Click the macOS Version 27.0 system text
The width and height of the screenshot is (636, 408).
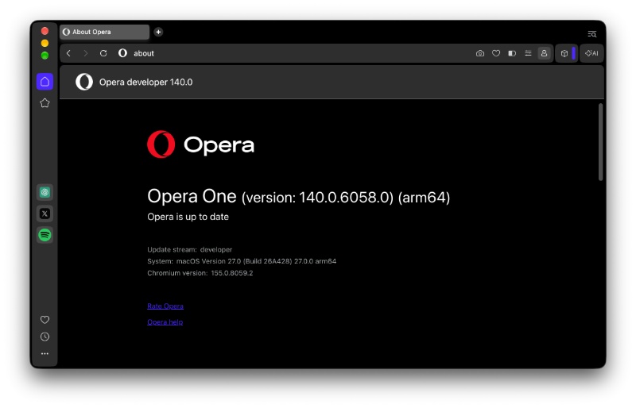[x=242, y=261]
